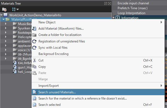The width and height of the screenshot is (167, 108).
Task: Expand the Helicopter folder
Action: pyautogui.click(x=6, y=37)
